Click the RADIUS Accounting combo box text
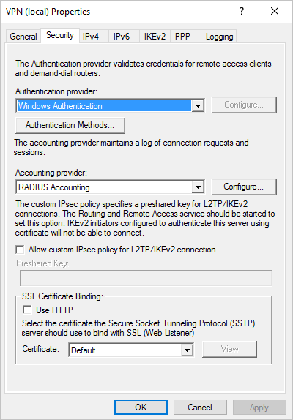Viewport: 293px width, 420px height. (x=54, y=187)
